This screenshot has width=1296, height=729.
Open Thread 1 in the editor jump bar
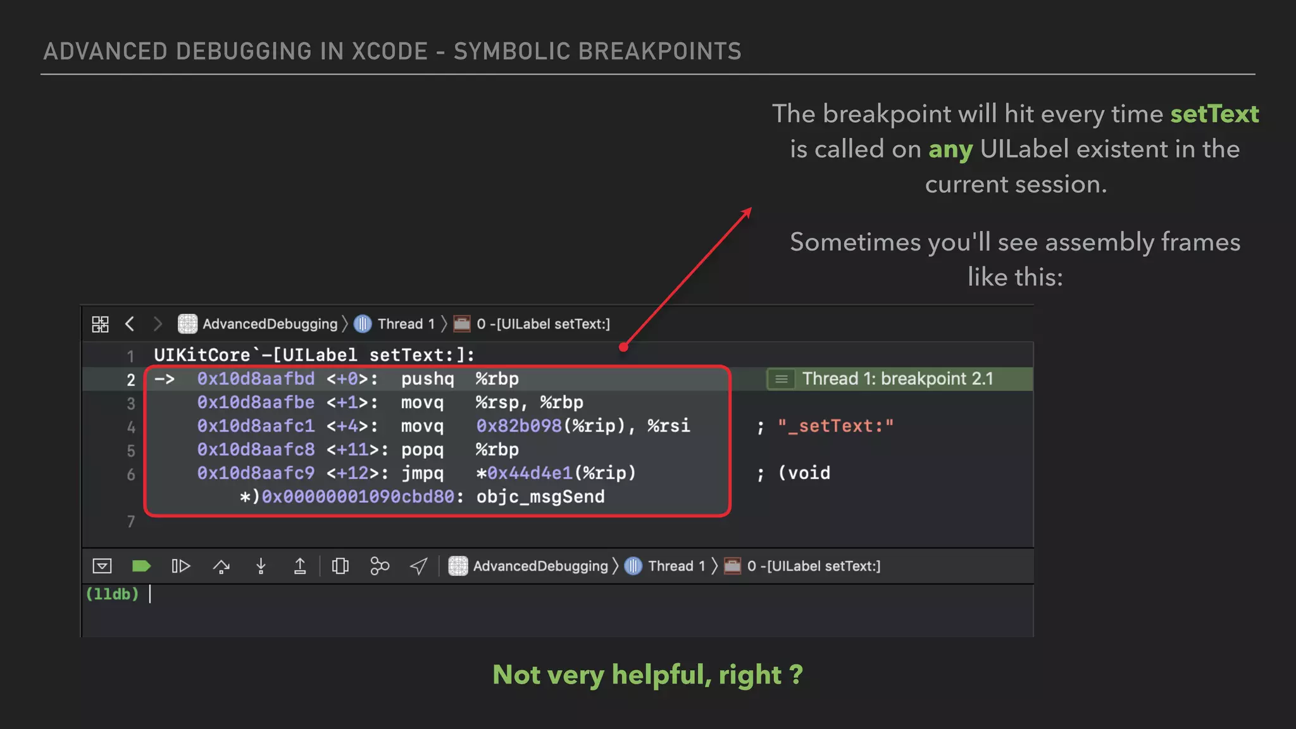(406, 324)
